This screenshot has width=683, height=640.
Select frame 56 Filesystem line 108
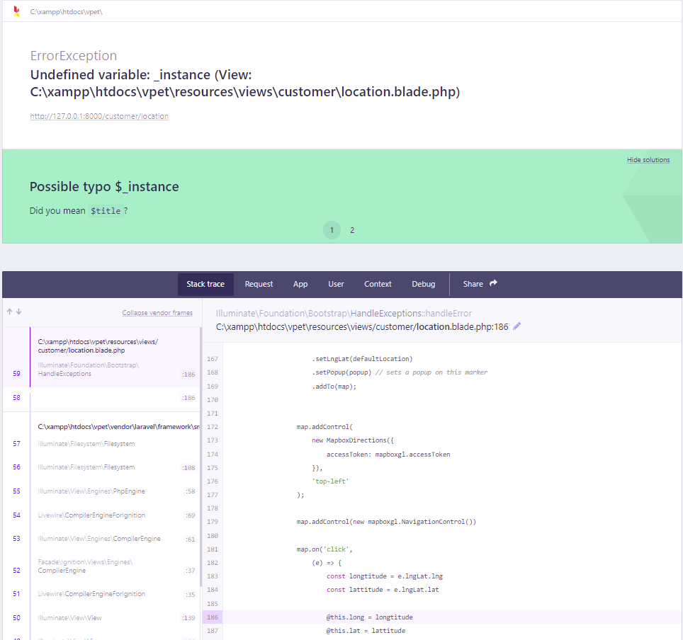point(101,467)
